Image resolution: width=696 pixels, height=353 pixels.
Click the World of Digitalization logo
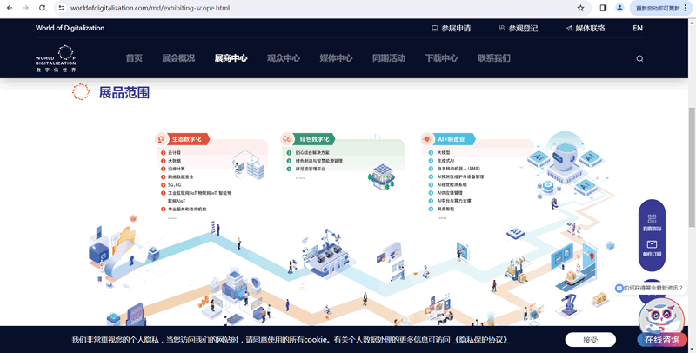tap(56, 59)
